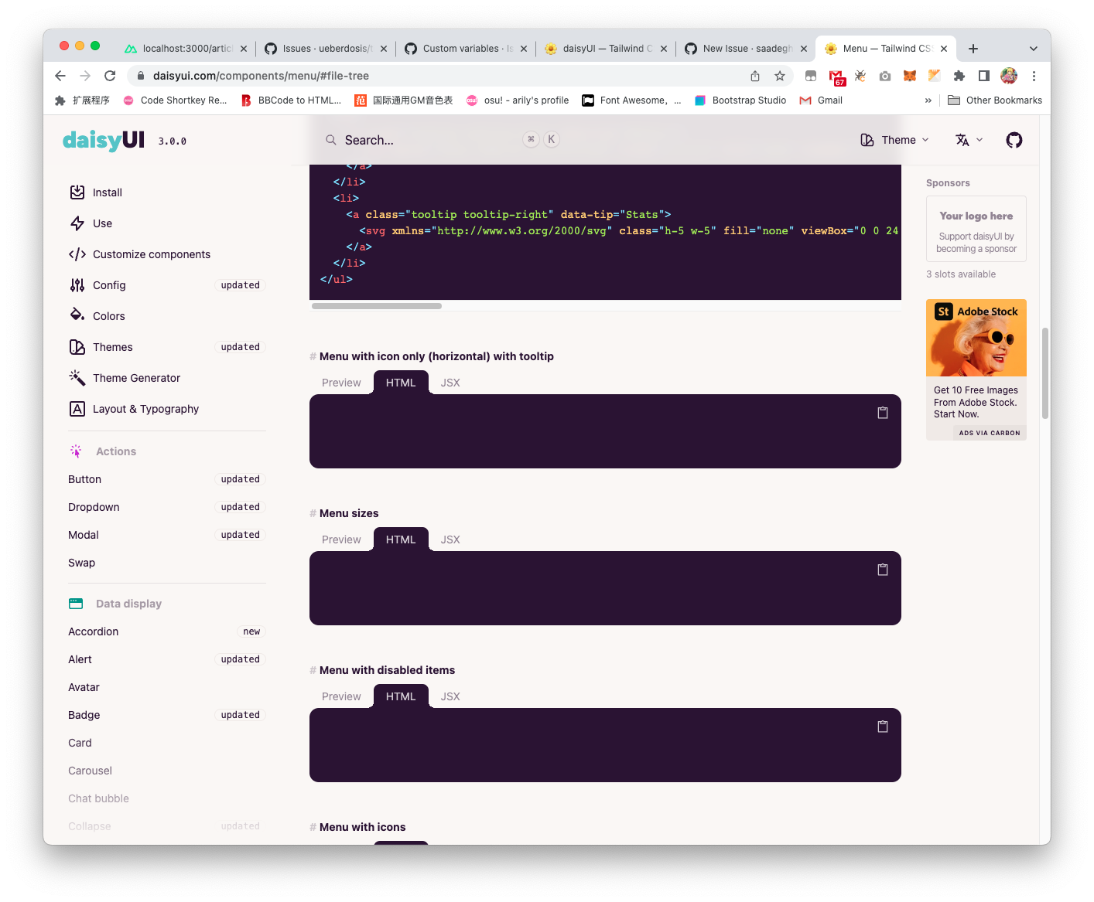
Task: Click the Theme Generator wand icon
Action: click(x=77, y=377)
